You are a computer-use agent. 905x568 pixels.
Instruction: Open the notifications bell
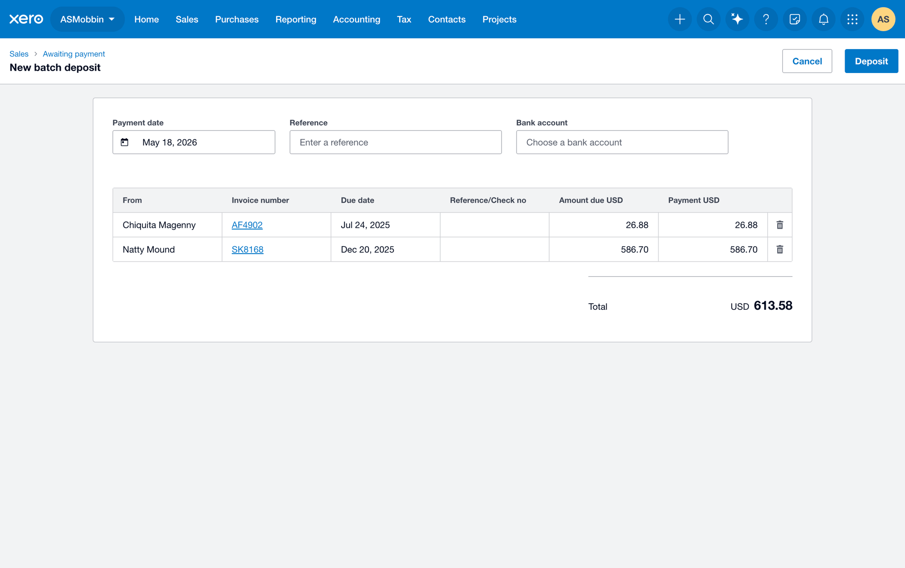[823, 19]
